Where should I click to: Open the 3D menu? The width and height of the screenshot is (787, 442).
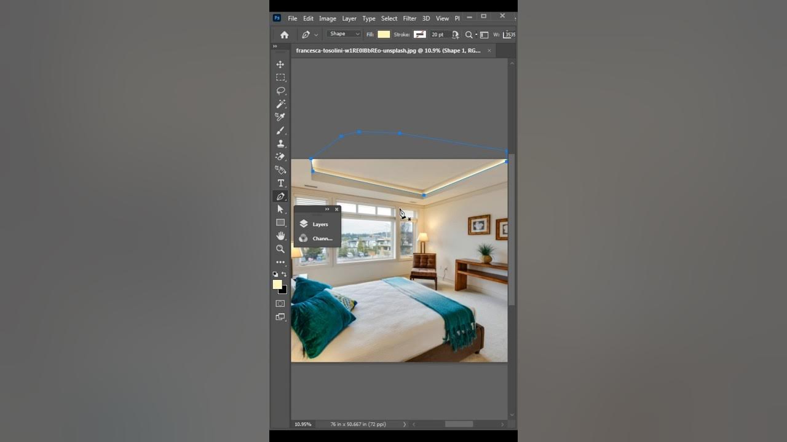pos(426,18)
